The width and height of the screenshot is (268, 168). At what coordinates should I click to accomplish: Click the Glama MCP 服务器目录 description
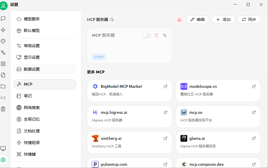(x=198, y=146)
